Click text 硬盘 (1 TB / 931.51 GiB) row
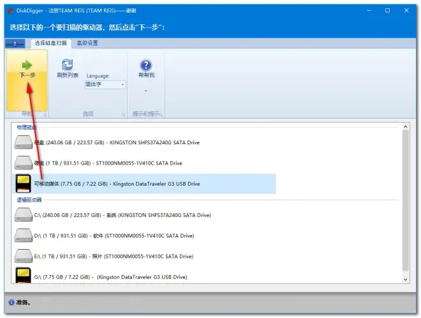This screenshot has width=421, height=318. pyautogui.click(x=108, y=163)
